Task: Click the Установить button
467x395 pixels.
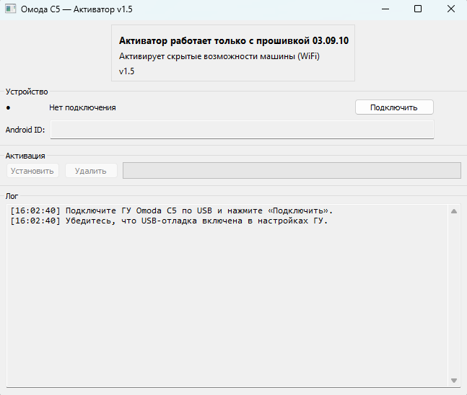Action: [32, 171]
